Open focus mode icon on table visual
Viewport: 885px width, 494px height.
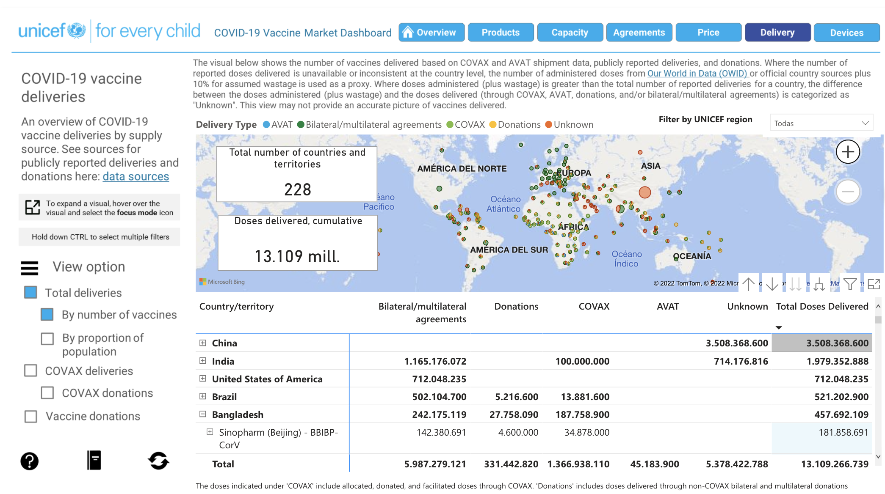(874, 284)
